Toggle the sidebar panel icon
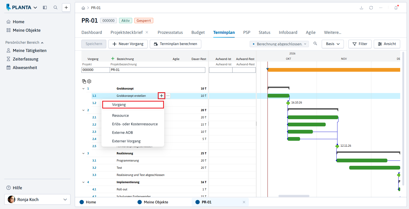Screen dimensions: 409x209 (45, 7)
